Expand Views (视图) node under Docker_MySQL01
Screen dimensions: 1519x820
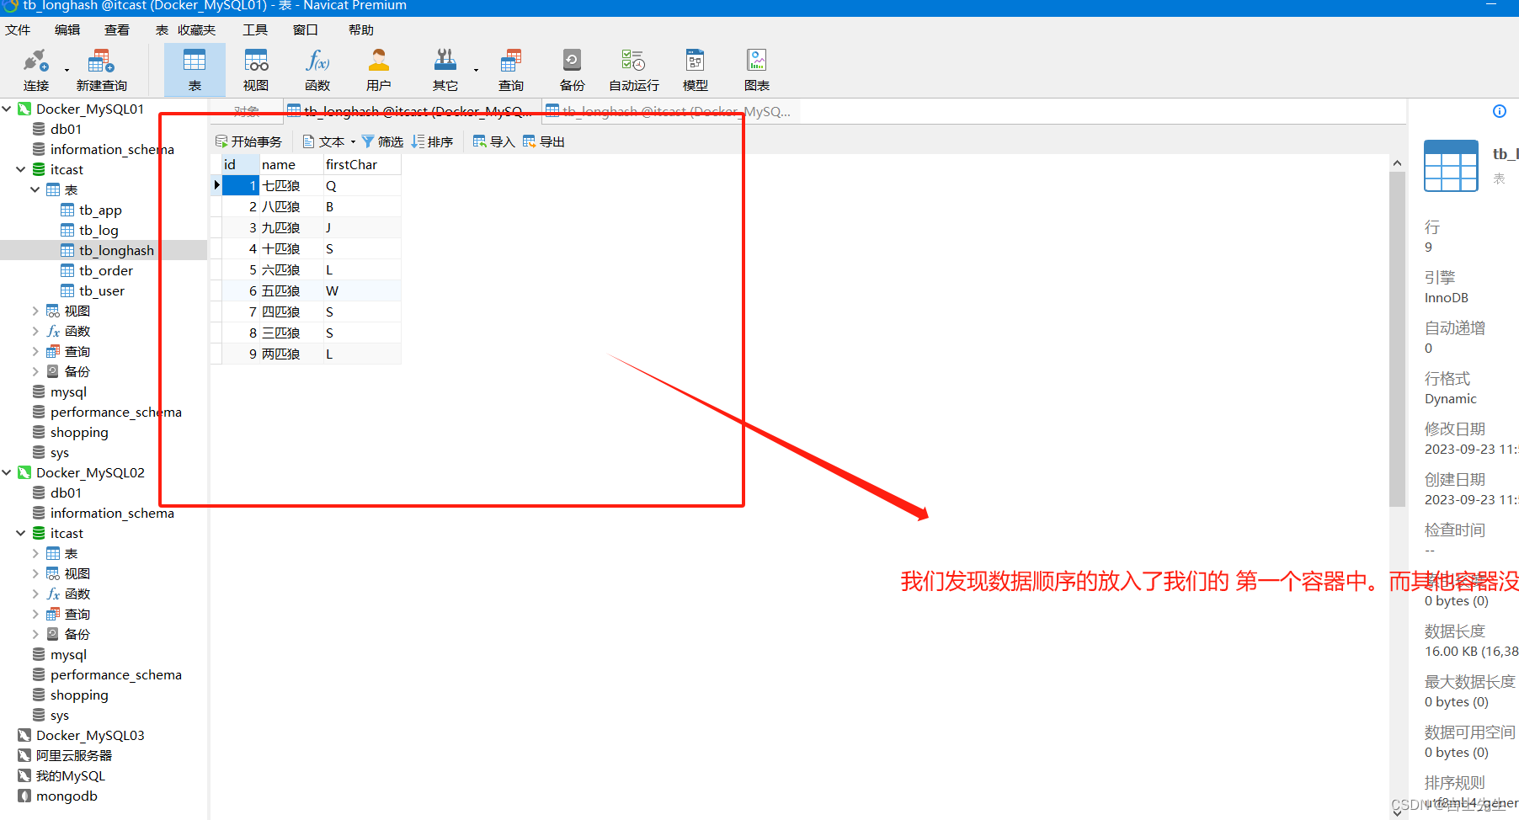(x=35, y=311)
